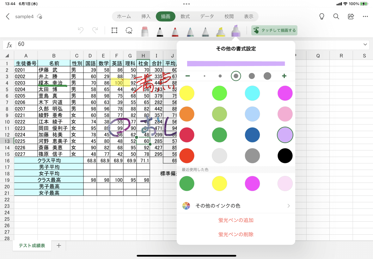
Task: Choose the dark blue color swatch
Action: (x=252, y=135)
